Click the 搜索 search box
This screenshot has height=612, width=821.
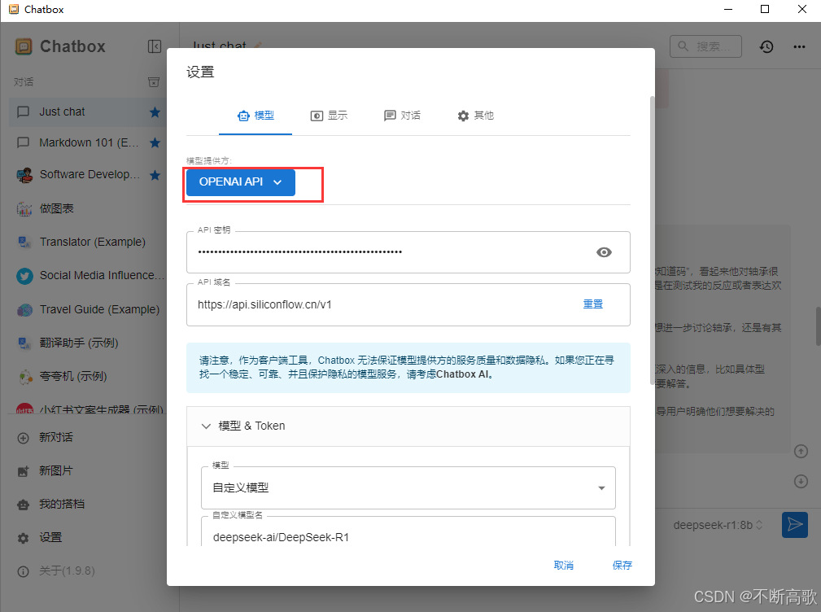(705, 46)
